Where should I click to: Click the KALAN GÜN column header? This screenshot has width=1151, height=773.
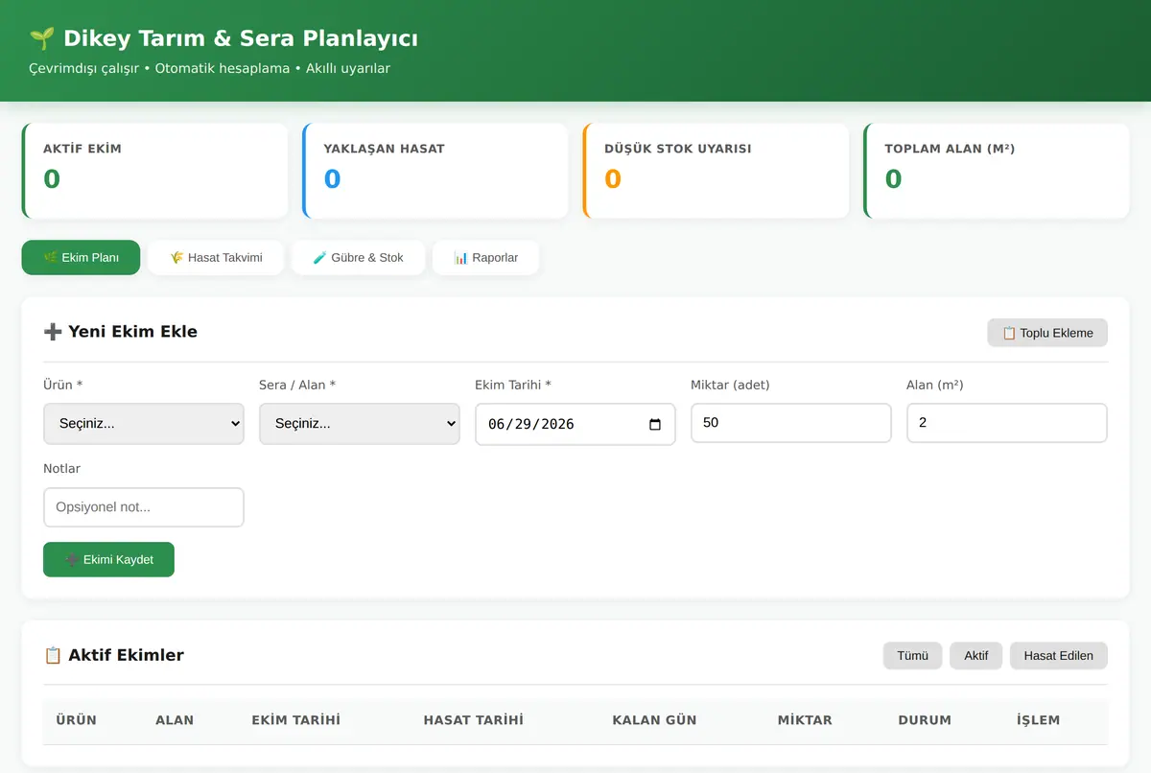click(x=654, y=720)
